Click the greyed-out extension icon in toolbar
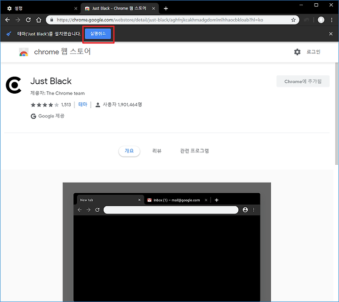Viewport: 339px width, 302px height. point(307,20)
